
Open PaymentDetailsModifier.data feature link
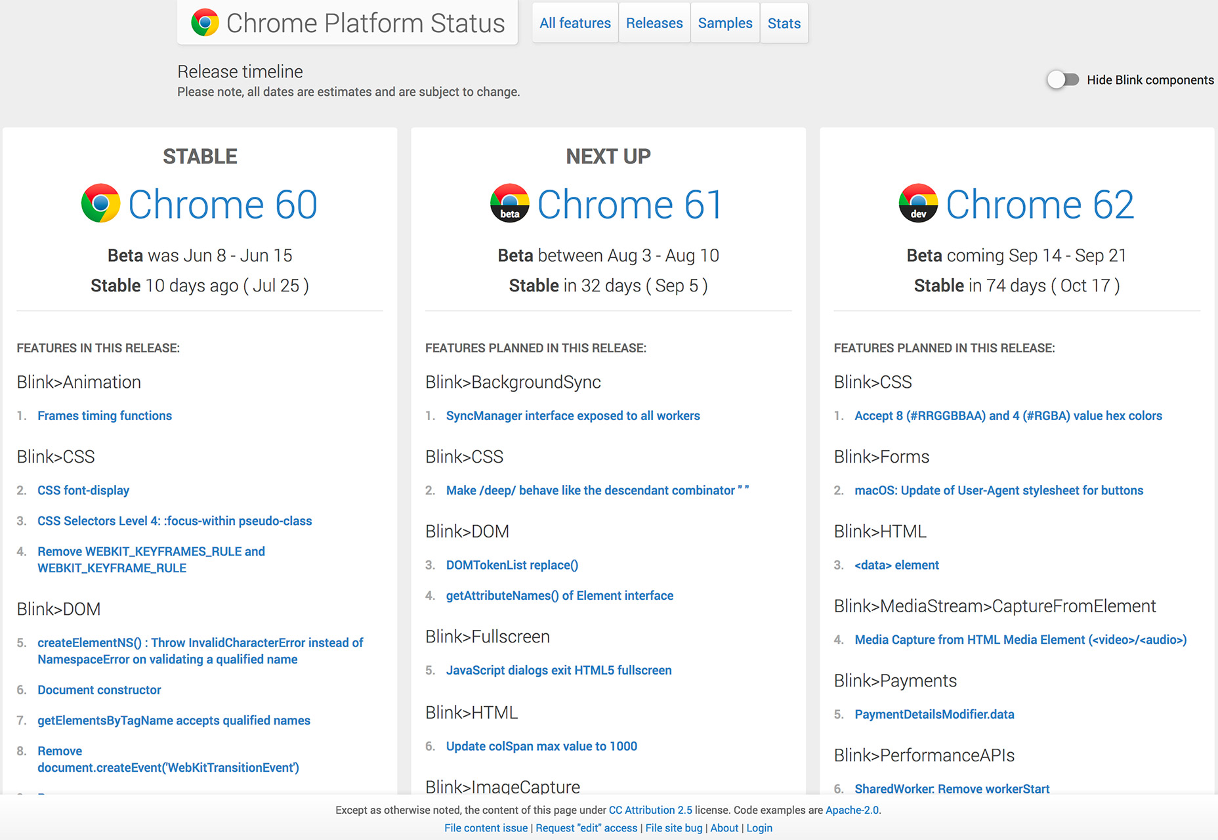click(934, 715)
